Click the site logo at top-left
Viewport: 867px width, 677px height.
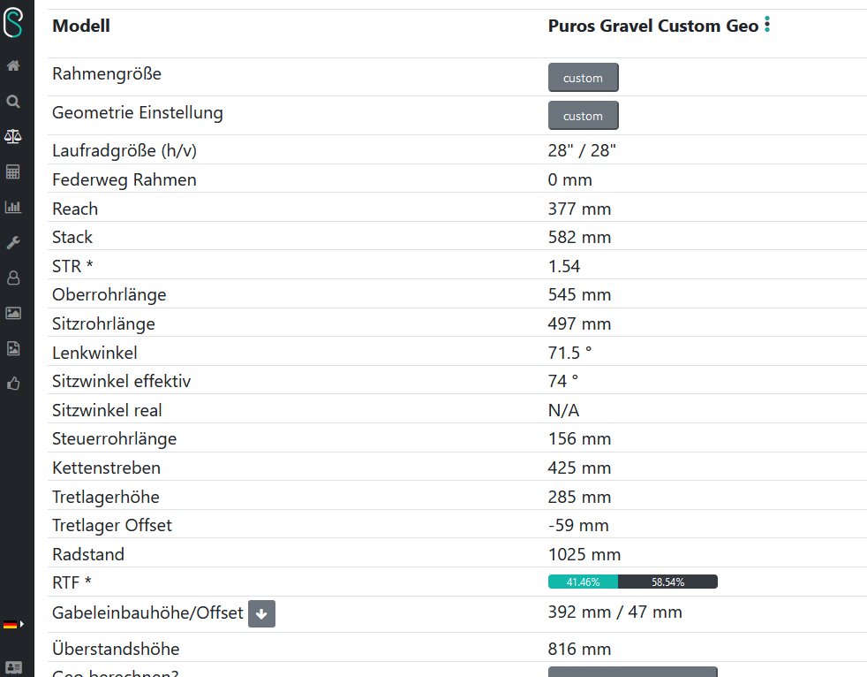13,22
